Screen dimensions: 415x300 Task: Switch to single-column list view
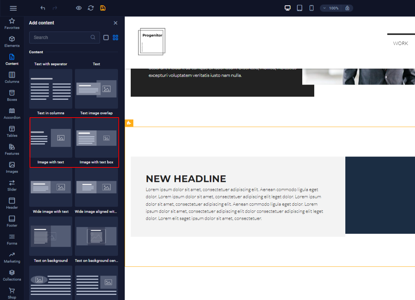(x=106, y=37)
